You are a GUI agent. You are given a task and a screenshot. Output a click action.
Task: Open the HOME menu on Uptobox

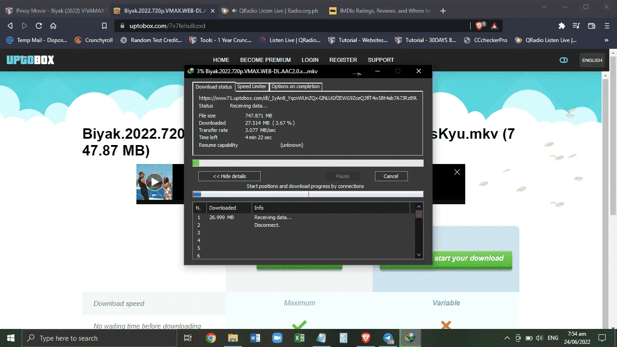[221, 60]
